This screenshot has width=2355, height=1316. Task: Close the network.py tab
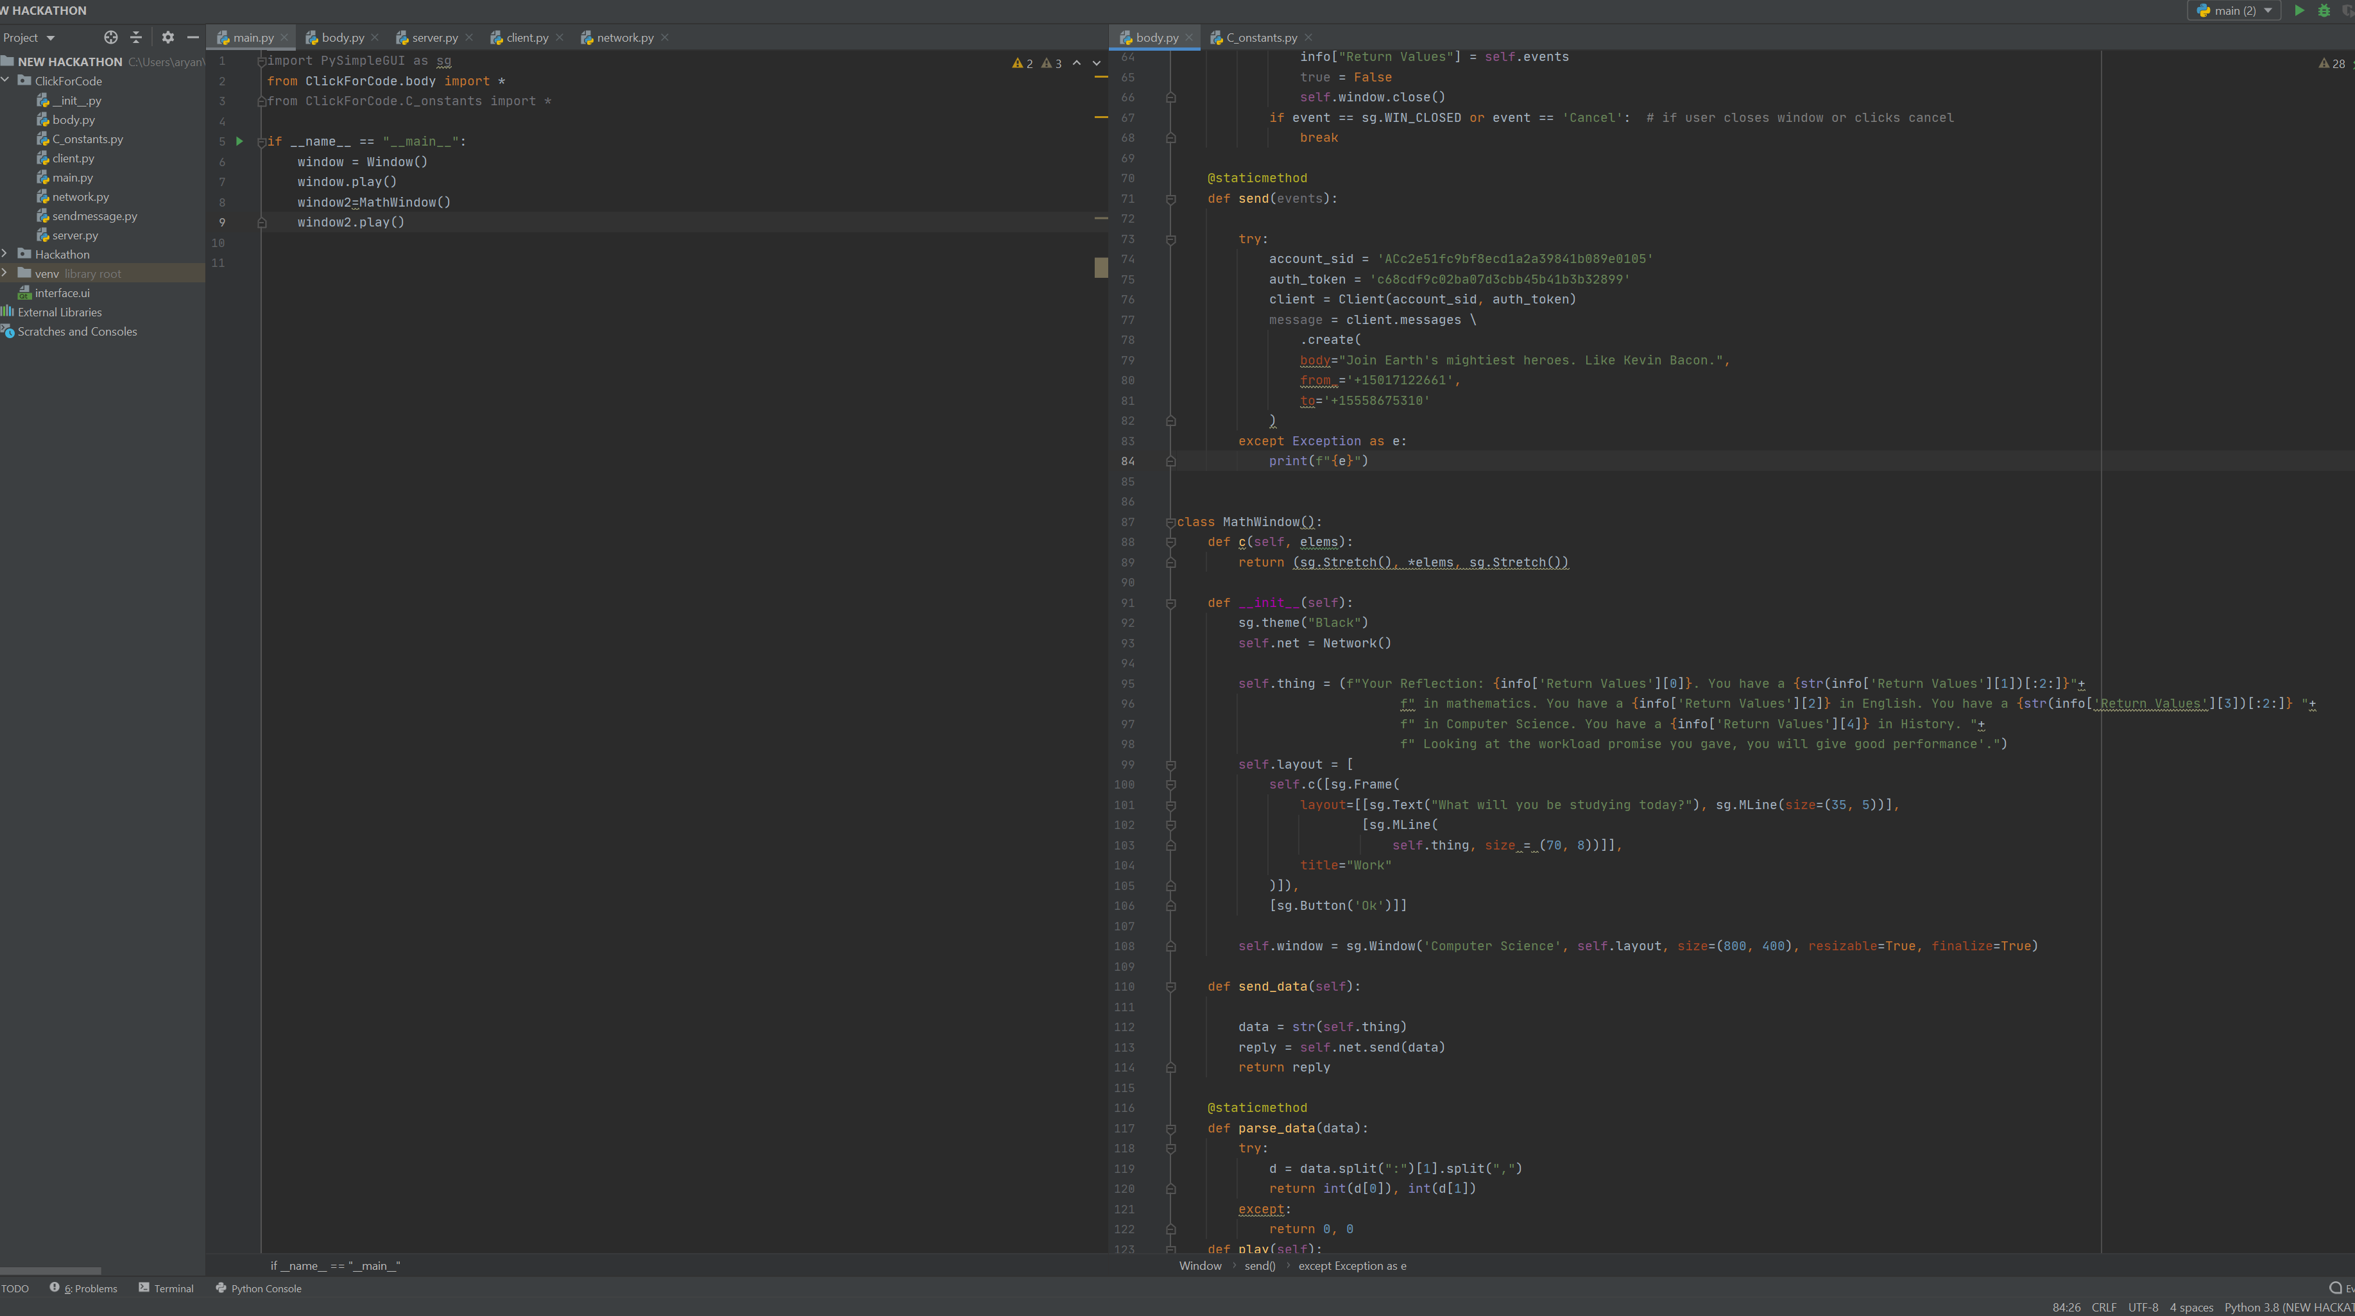665,37
